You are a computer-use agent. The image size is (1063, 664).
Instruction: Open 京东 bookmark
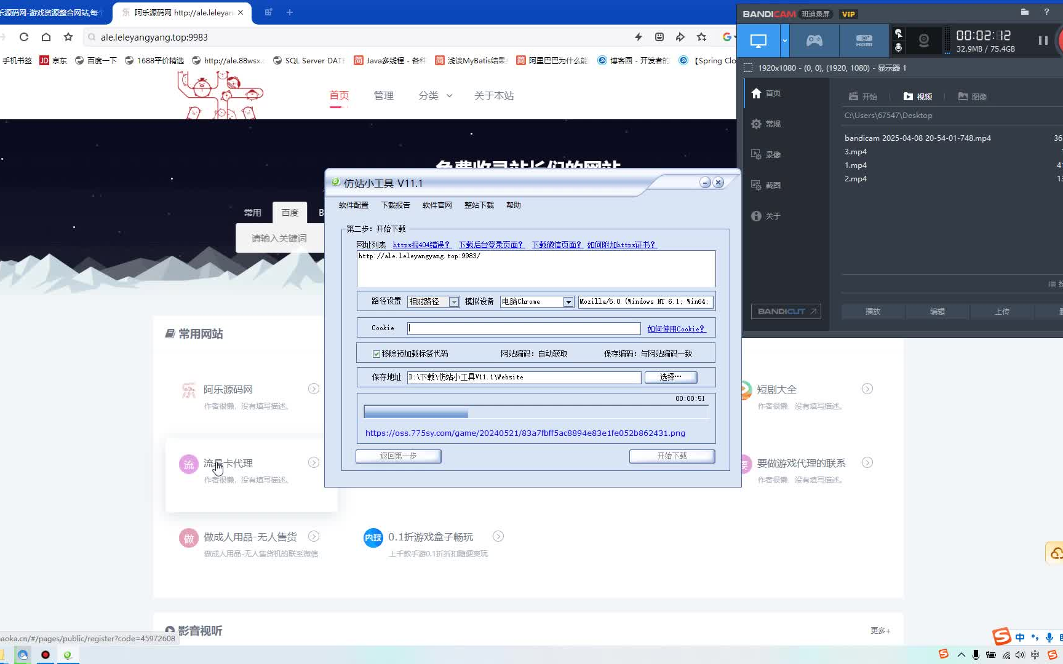pyautogui.click(x=54, y=60)
